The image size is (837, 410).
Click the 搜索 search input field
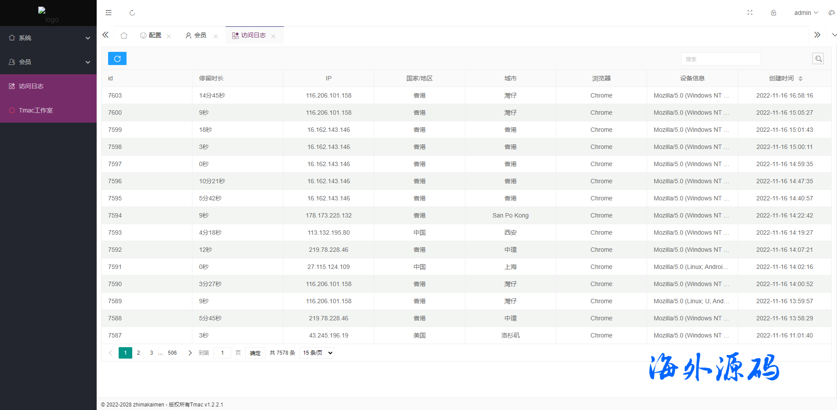point(721,59)
